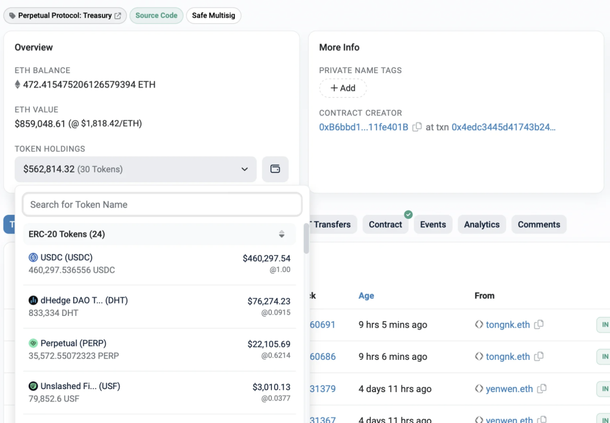This screenshot has width=610, height=423.
Task: Open tongnk.eth in the 9 hrs 5 mins row
Action: point(508,325)
